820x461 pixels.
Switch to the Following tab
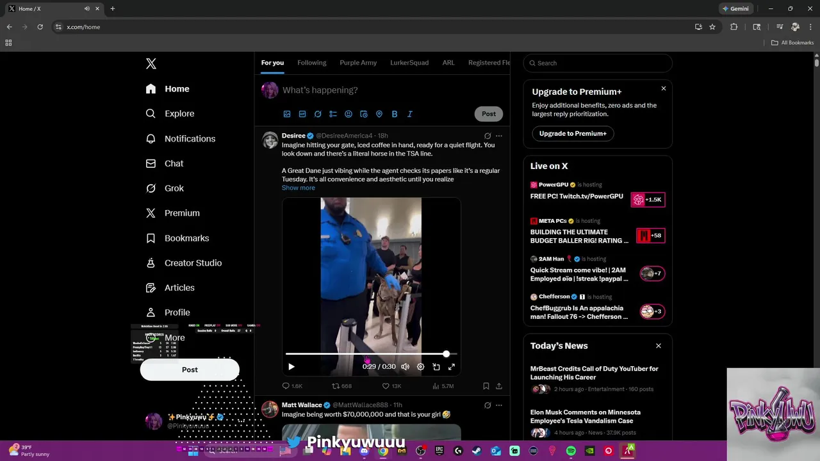coord(312,63)
